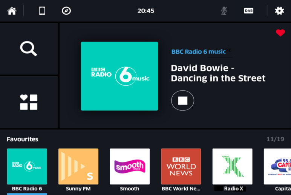Click the Radio X label

[233, 189]
